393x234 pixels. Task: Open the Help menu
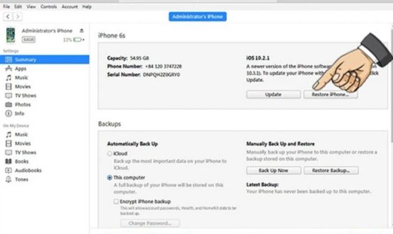(86, 7)
